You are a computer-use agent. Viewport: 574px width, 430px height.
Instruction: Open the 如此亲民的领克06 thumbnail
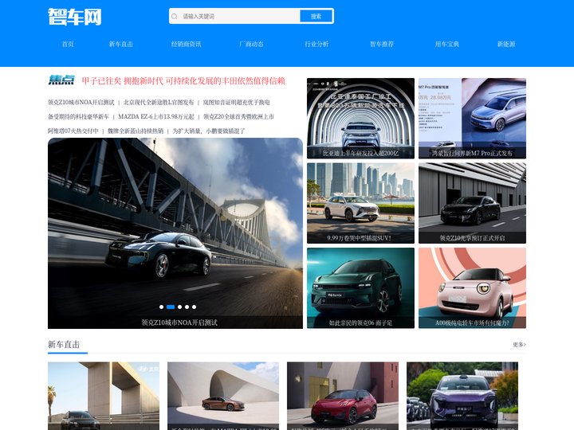coord(360,288)
